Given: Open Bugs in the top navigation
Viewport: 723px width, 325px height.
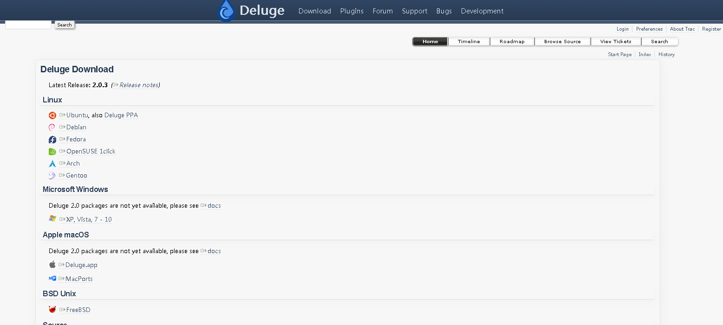Looking at the screenshot, I should 444,11.
